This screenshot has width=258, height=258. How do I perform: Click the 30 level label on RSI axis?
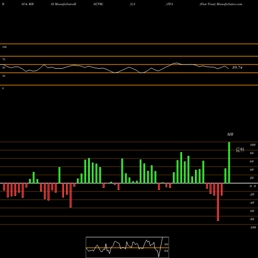[4, 76]
